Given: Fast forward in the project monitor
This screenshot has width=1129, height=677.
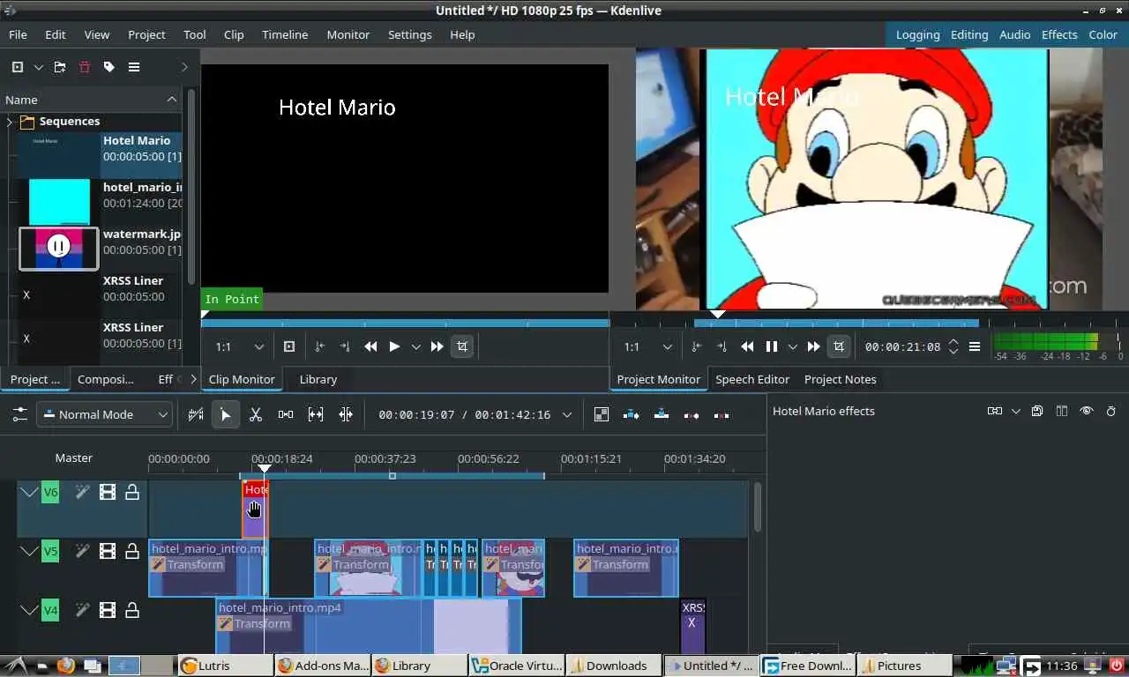Looking at the screenshot, I should point(813,346).
